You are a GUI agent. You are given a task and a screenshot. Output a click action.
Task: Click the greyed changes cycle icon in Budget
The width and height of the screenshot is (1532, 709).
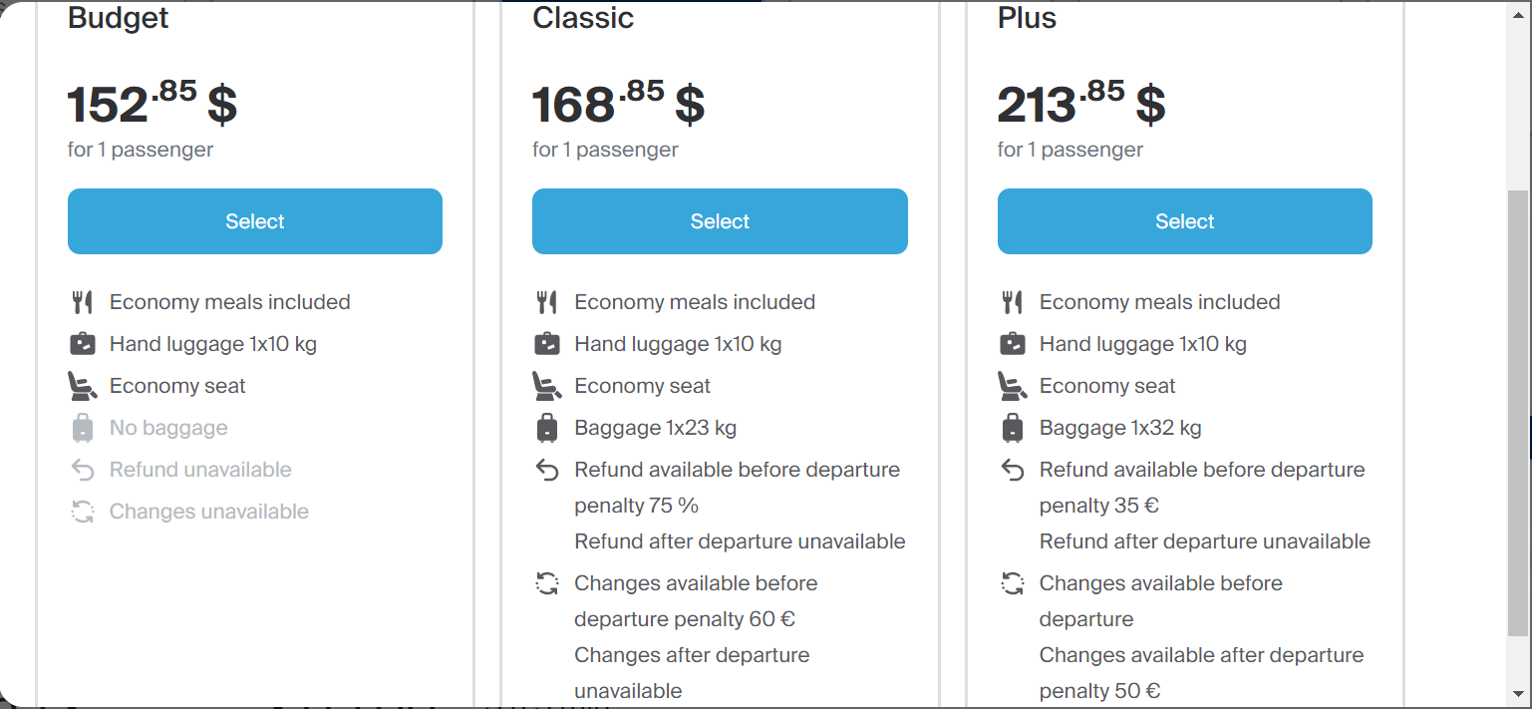pyautogui.click(x=82, y=512)
